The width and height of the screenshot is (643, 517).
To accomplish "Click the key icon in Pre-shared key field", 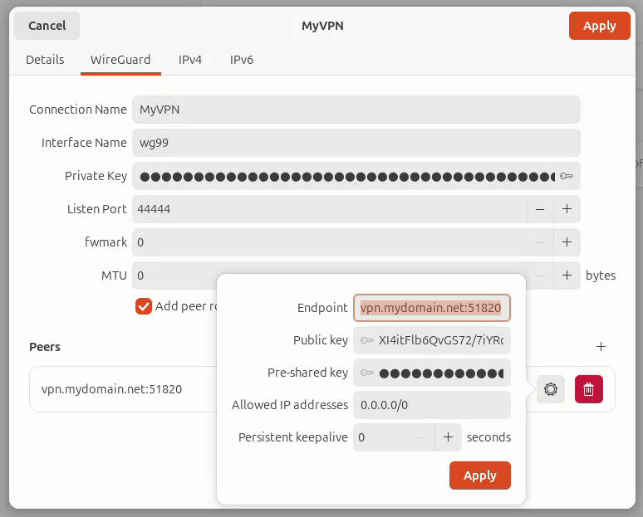I will (366, 373).
